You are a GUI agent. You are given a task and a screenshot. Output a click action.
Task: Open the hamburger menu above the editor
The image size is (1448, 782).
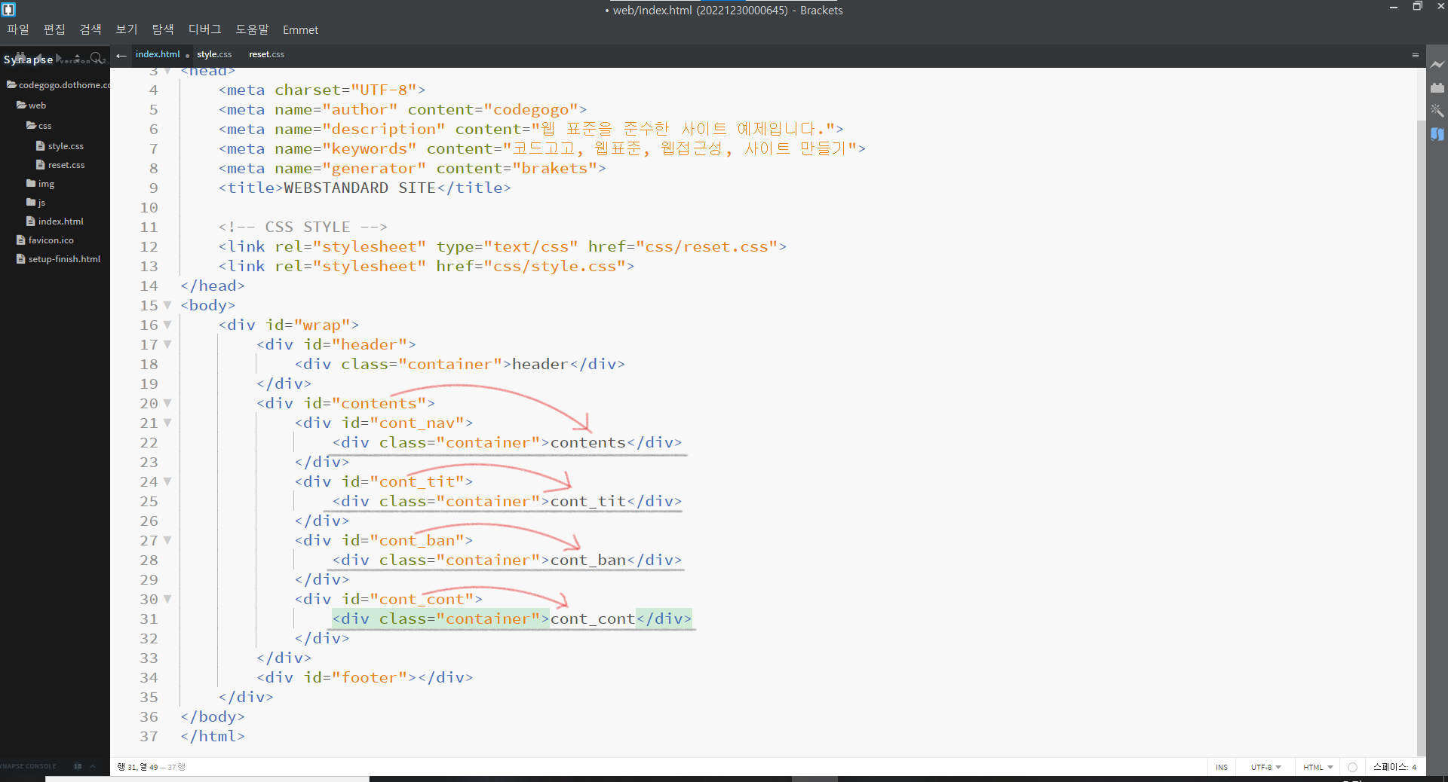1415,55
